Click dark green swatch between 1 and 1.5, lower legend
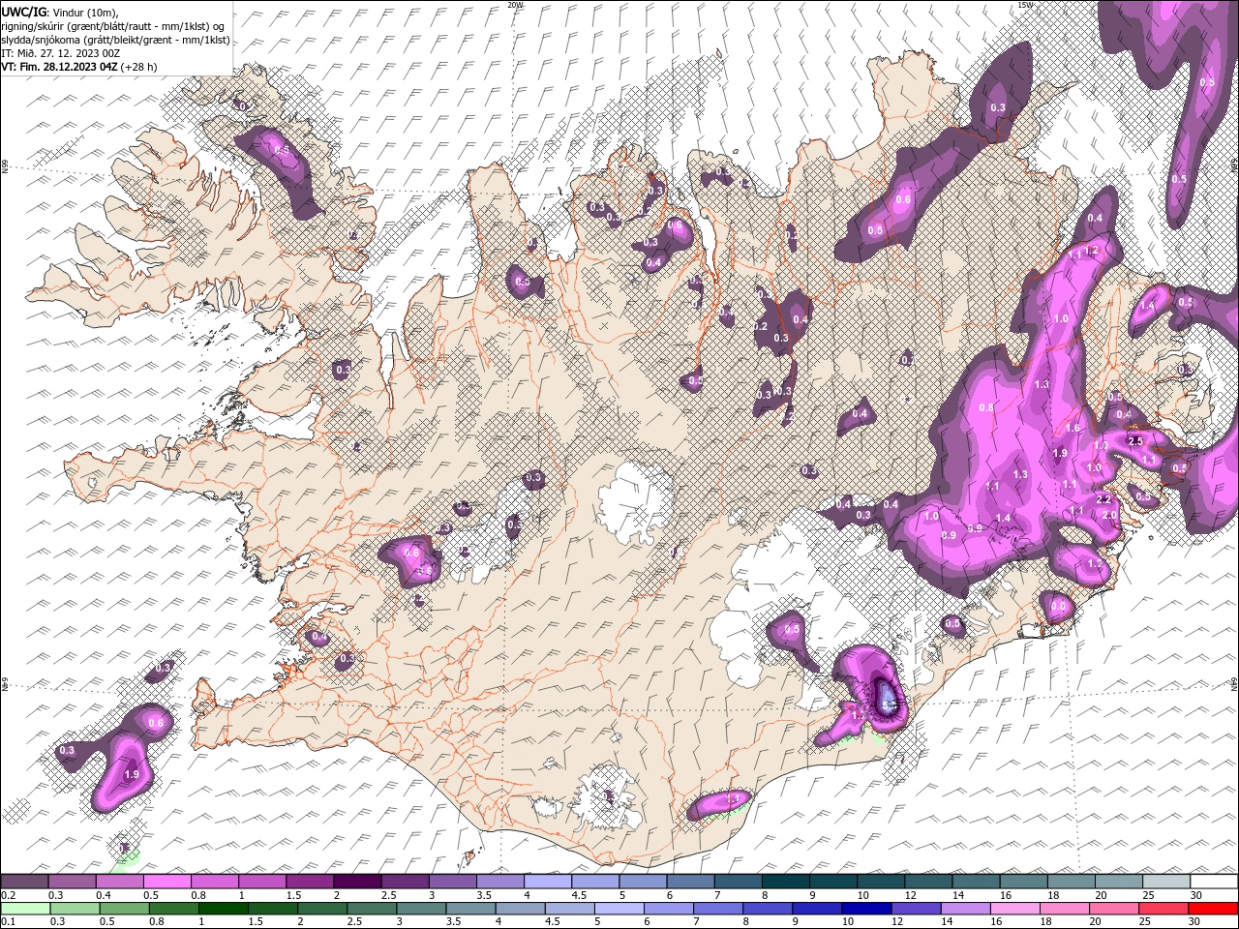The height and width of the screenshot is (929, 1239). pos(223,909)
